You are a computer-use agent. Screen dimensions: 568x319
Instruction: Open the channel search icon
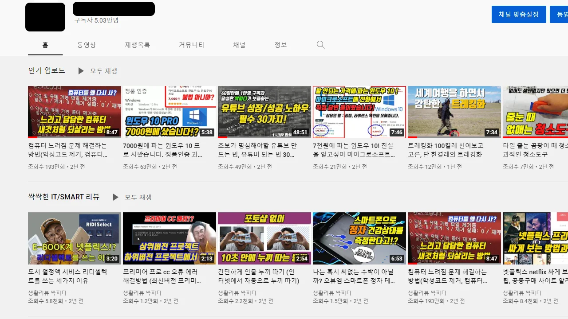click(320, 44)
